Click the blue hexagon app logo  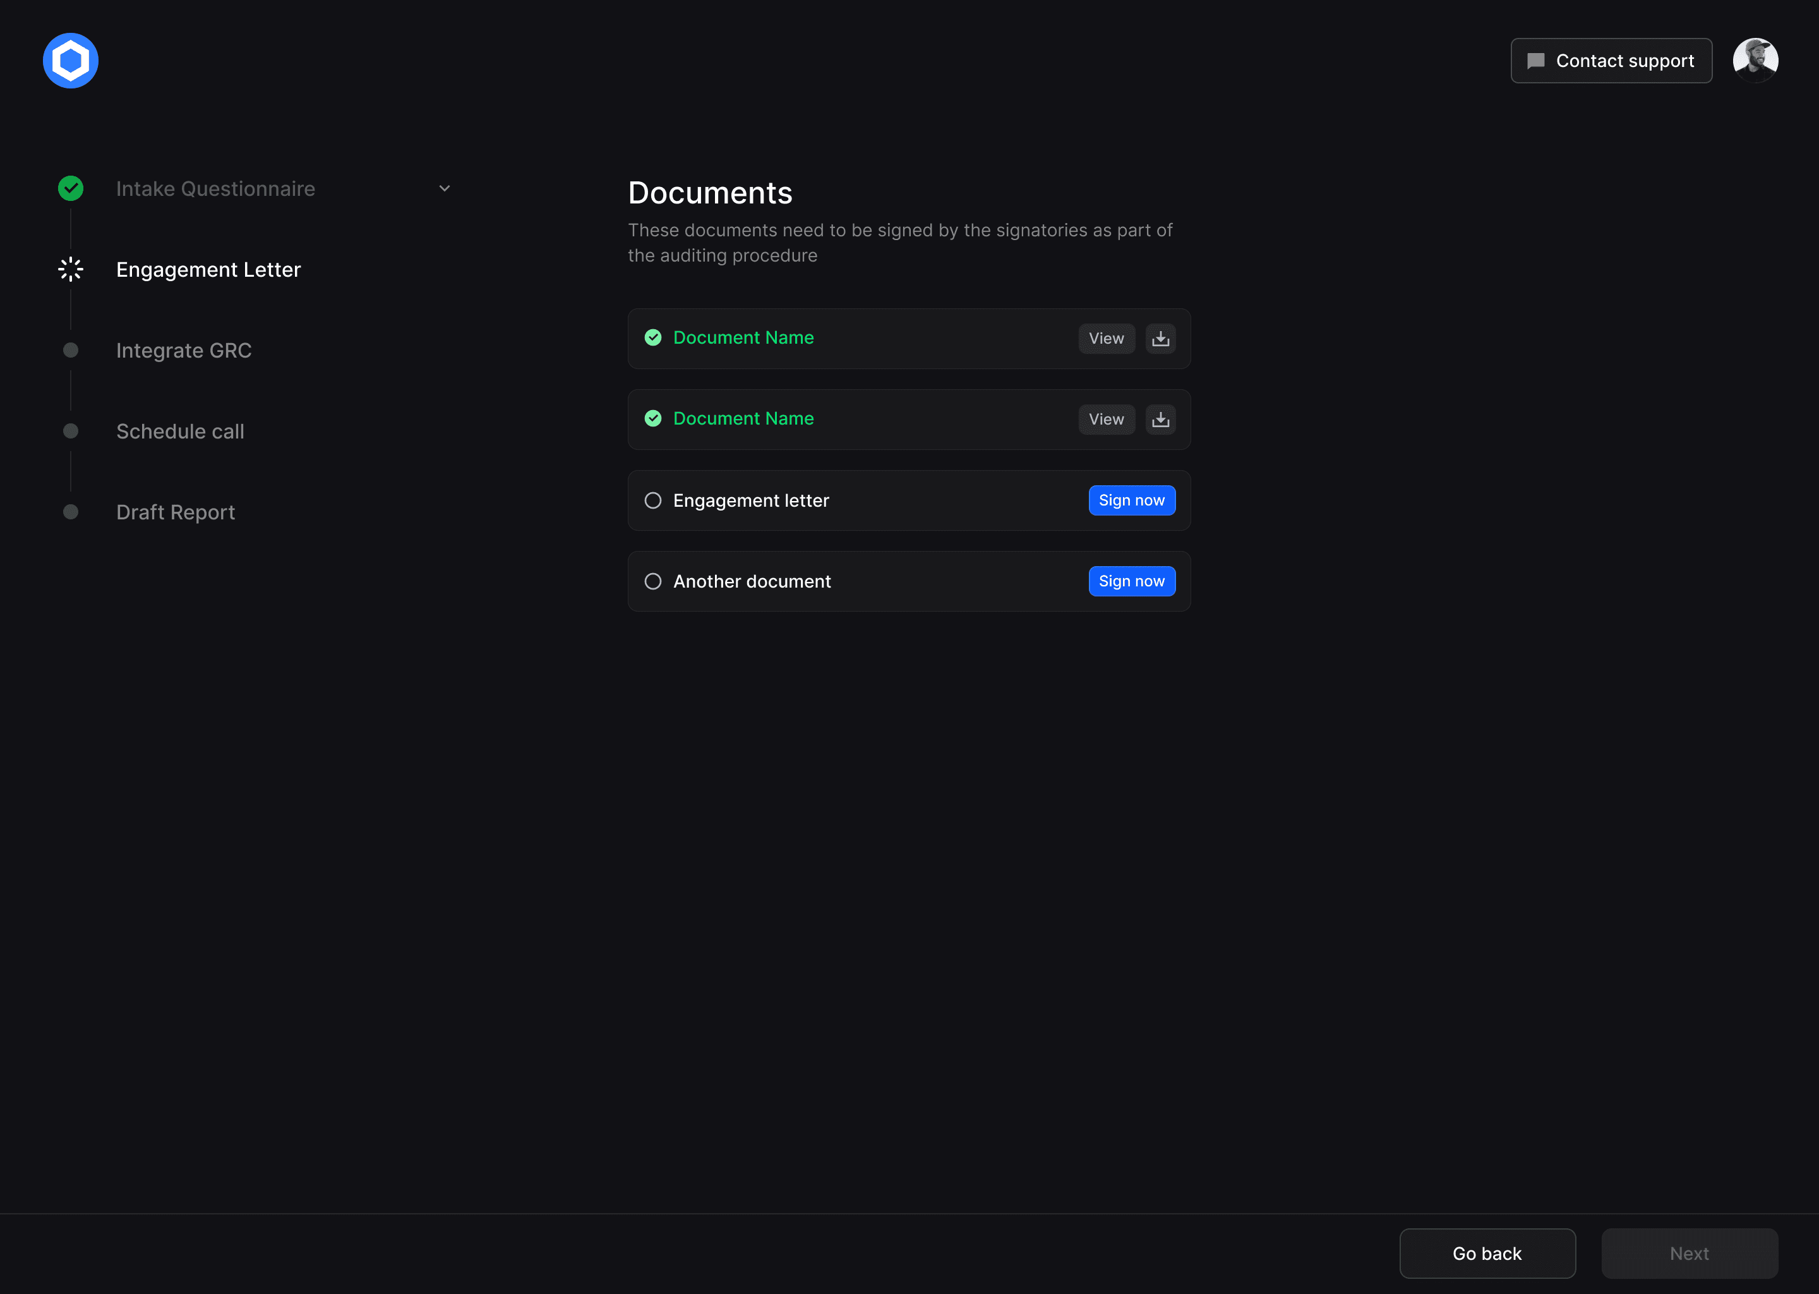click(x=71, y=61)
